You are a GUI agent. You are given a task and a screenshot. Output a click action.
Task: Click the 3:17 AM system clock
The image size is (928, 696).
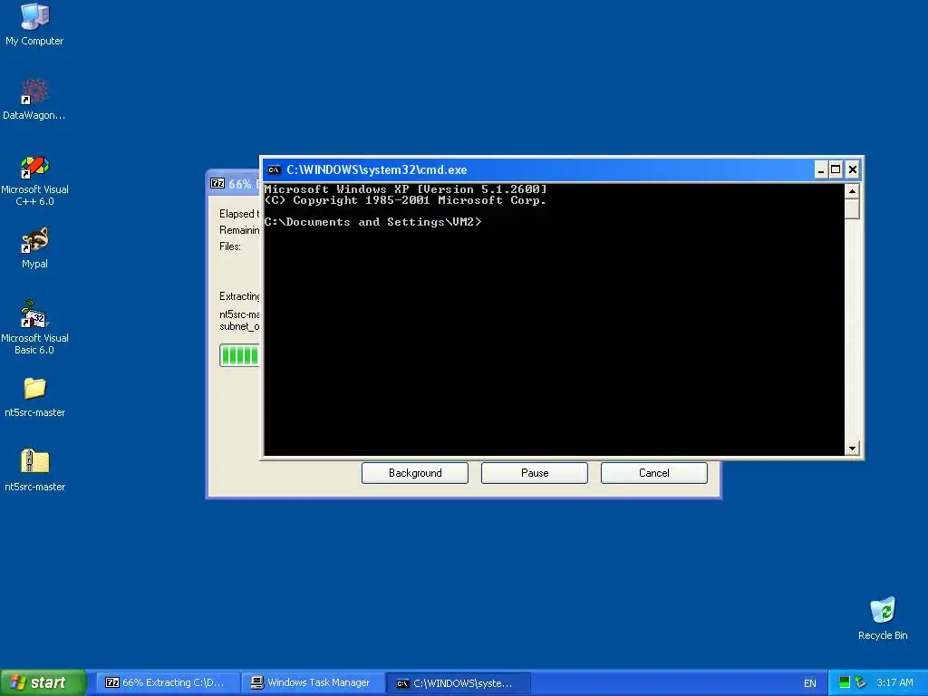tap(894, 682)
